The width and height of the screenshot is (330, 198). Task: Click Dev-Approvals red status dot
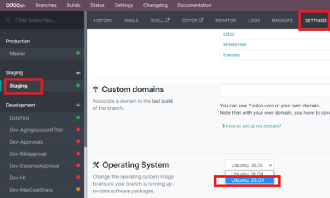(x=78, y=141)
